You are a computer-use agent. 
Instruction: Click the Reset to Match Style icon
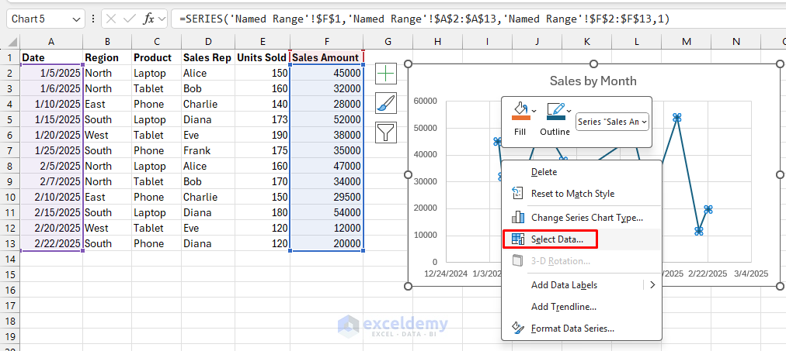[x=518, y=194]
